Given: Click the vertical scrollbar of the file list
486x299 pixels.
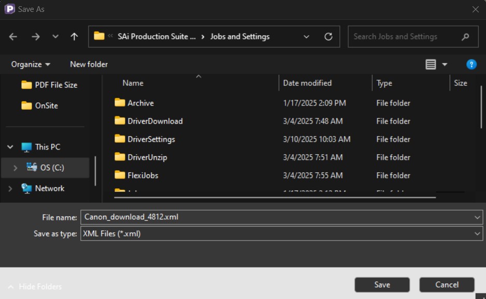Looking at the screenshot, I should [481, 107].
